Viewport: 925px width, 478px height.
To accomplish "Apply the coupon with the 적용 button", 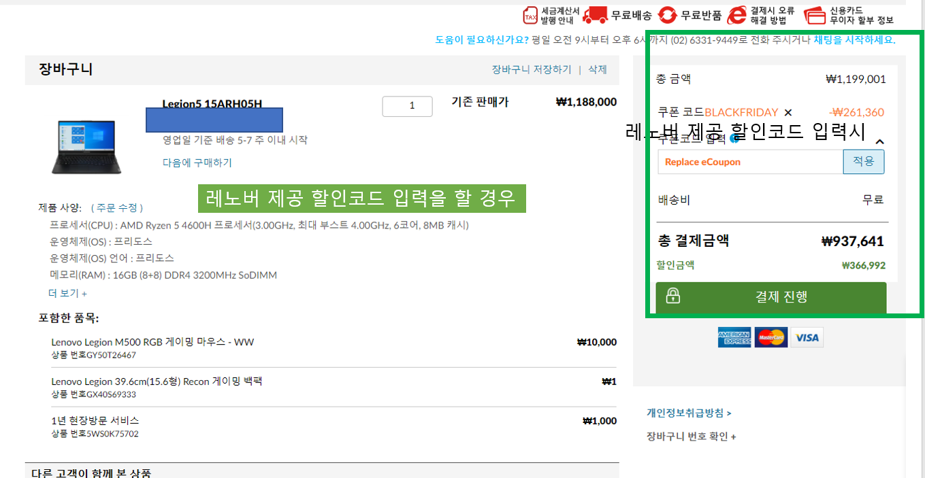I will click(x=864, y=162).
